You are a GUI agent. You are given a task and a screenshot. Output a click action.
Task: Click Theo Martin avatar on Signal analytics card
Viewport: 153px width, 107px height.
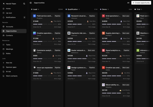[x=120, y=56]
